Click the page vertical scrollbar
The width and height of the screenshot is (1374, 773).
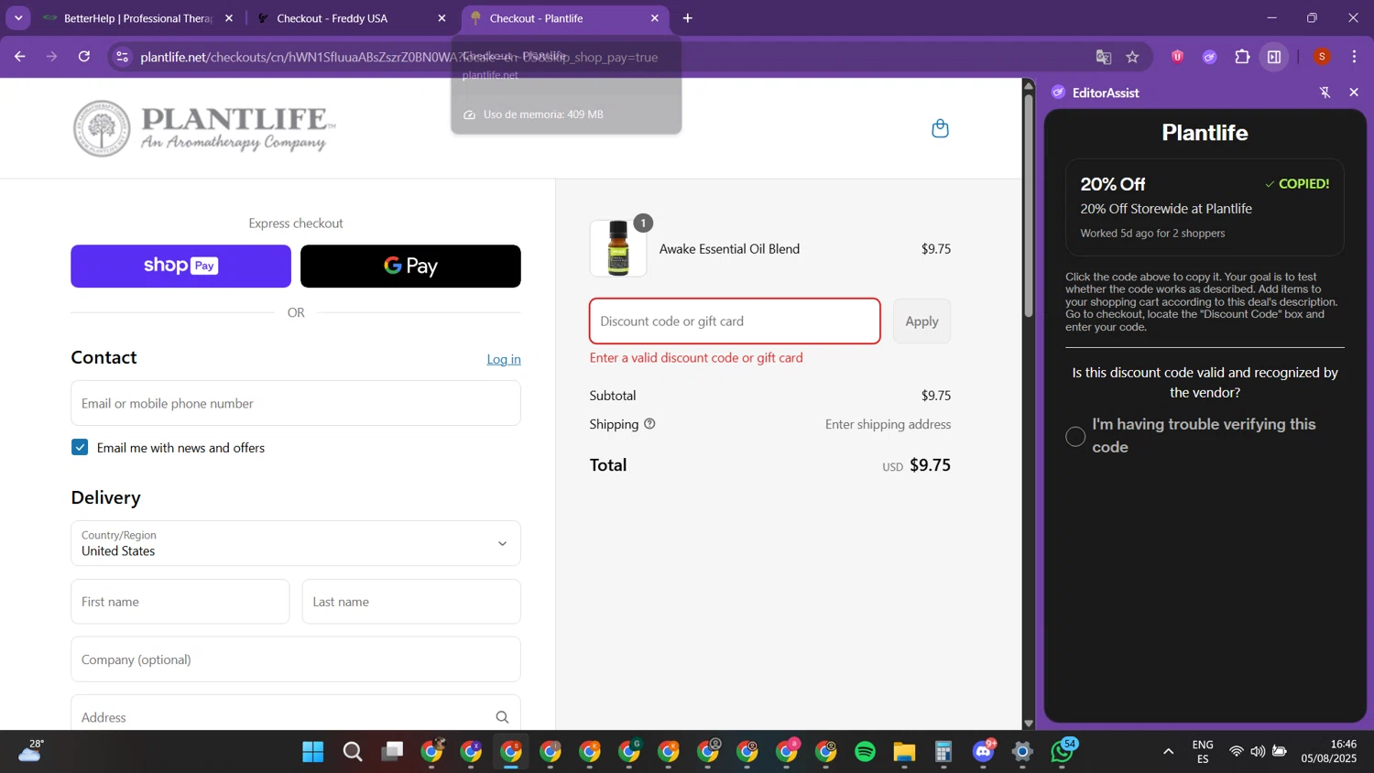point(1028,206)
